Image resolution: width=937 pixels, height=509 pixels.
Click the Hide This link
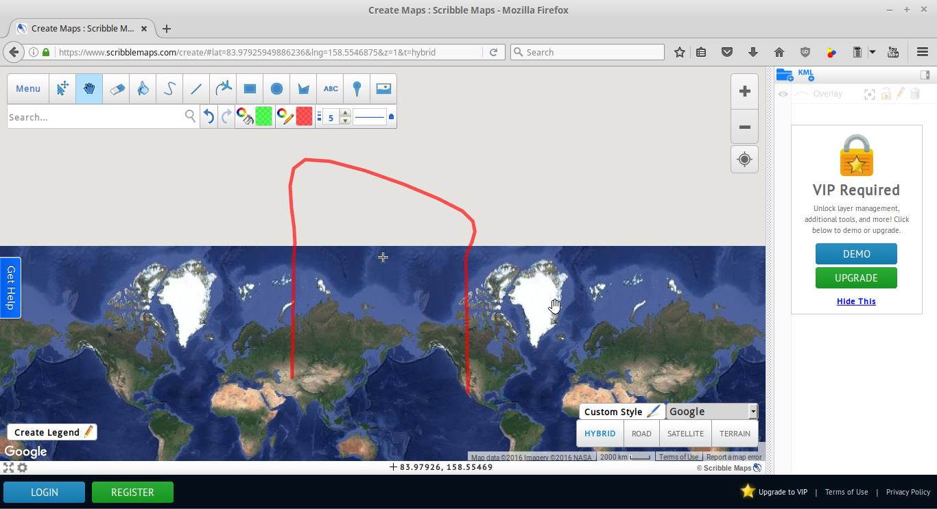(x=856, y=301)
